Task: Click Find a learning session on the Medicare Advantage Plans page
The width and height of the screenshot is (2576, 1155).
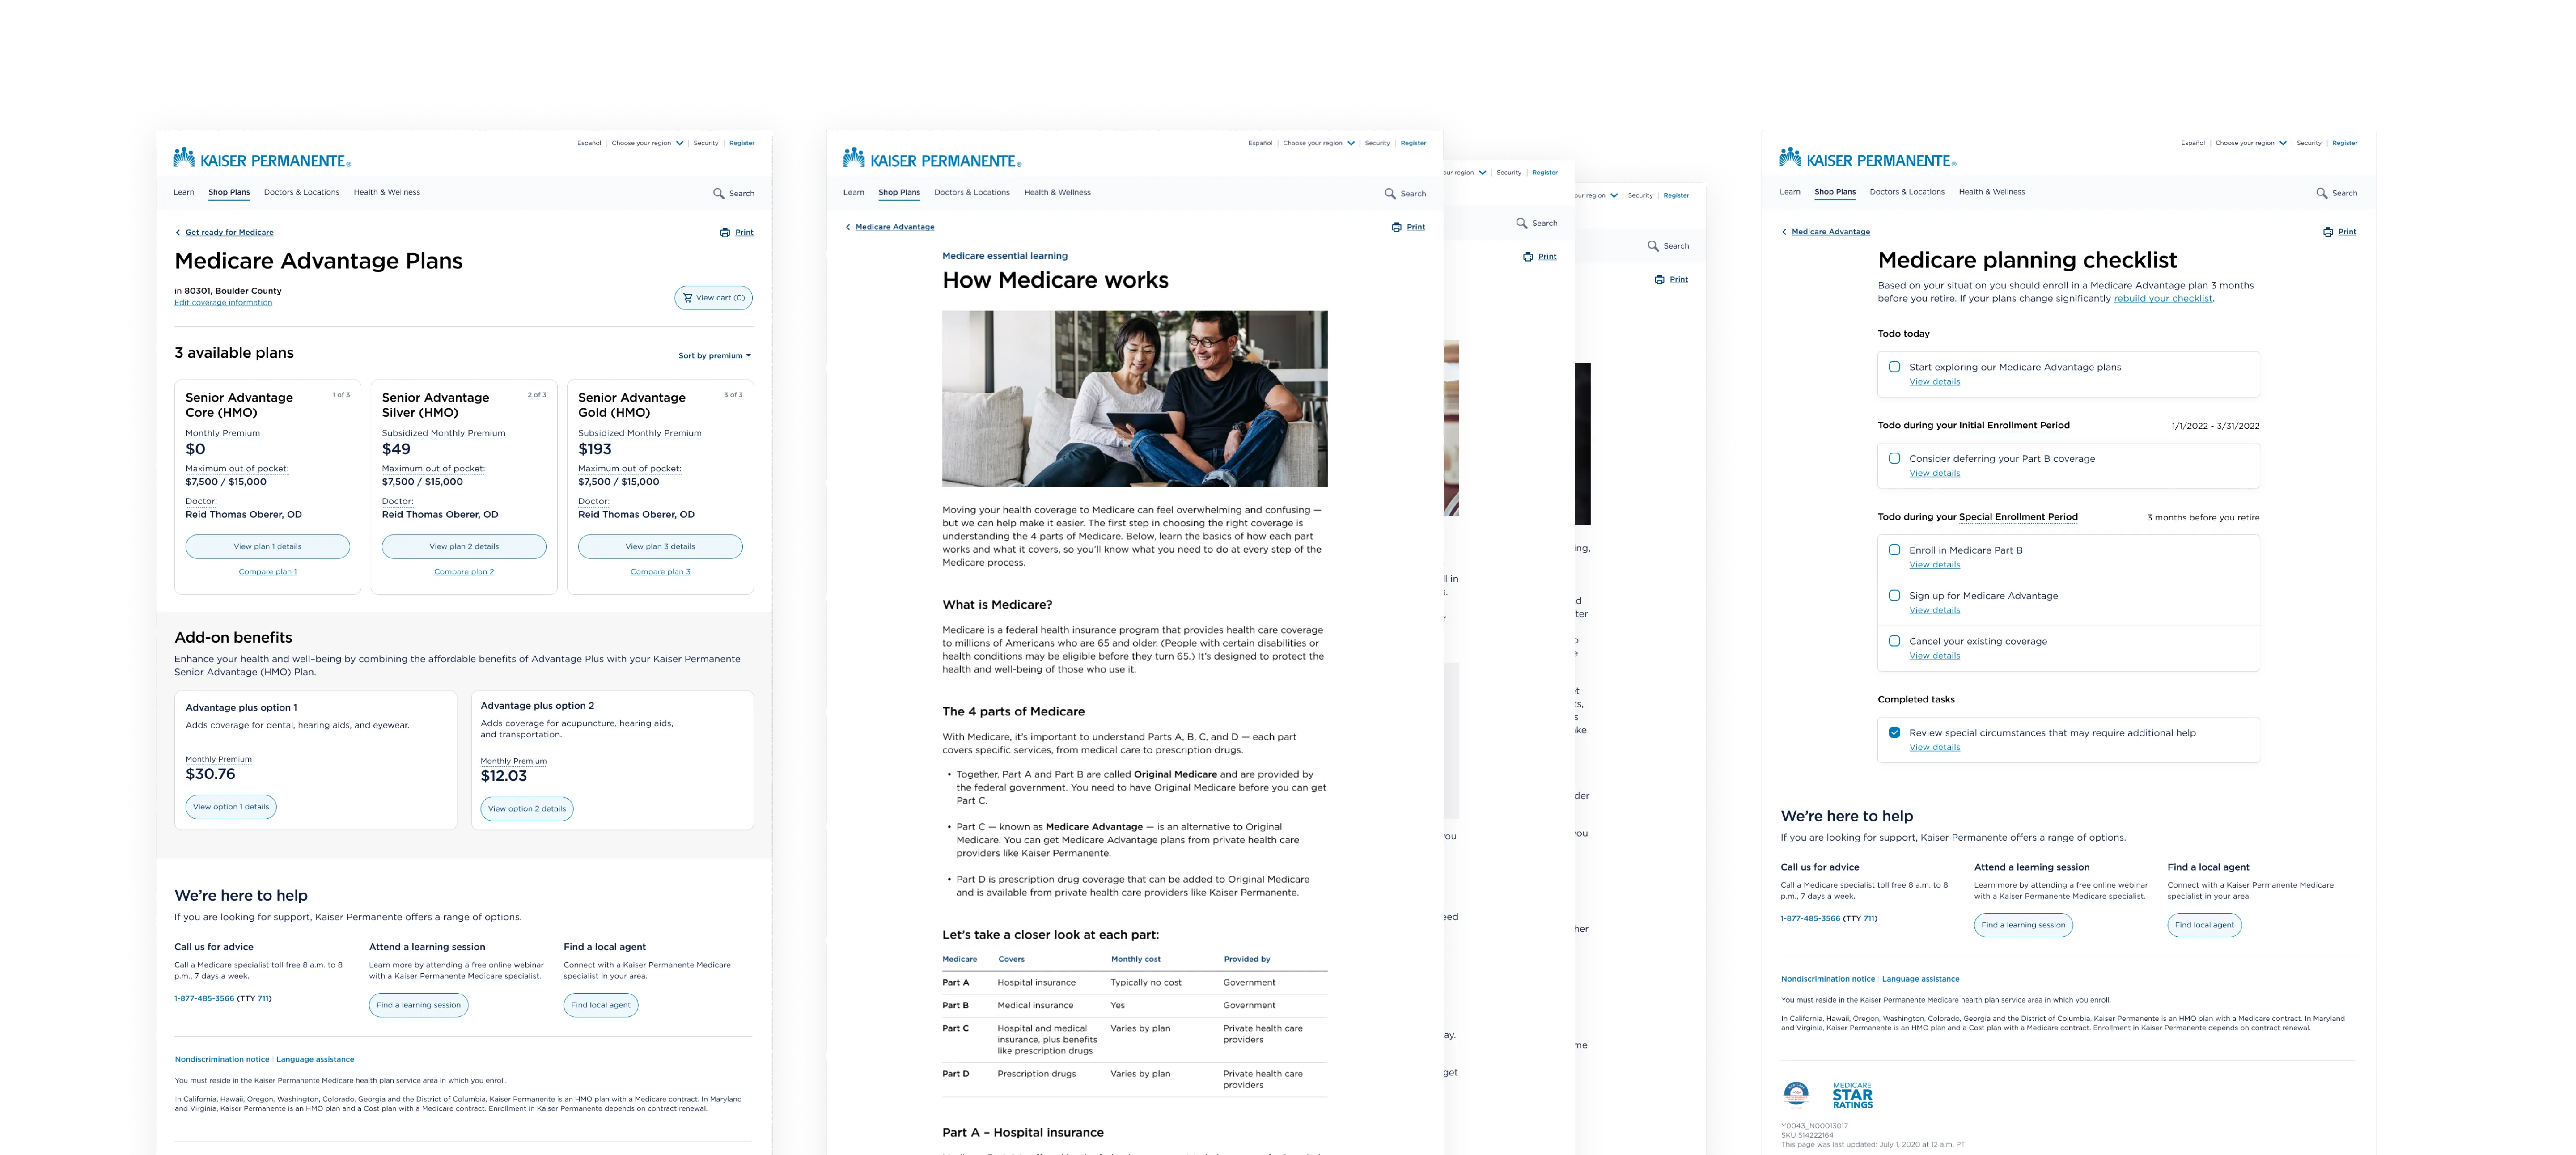Action: (418, 1005)
